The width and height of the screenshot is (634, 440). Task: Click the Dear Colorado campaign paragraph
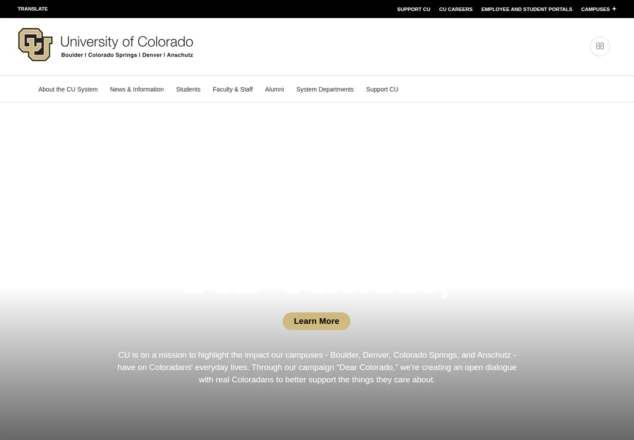point(317,367)
